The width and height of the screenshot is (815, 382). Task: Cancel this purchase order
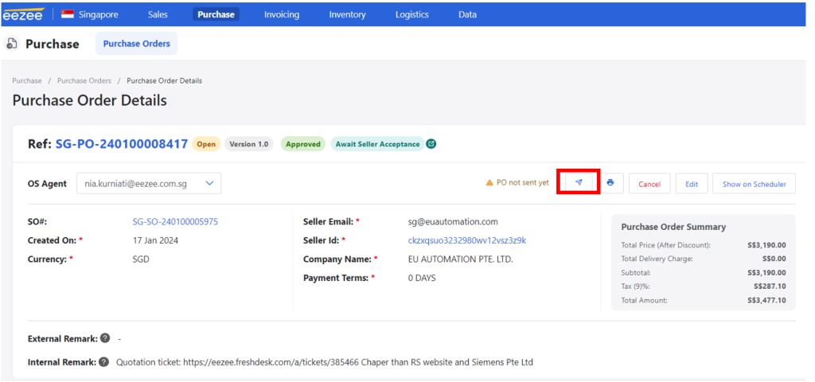point(649,184)
